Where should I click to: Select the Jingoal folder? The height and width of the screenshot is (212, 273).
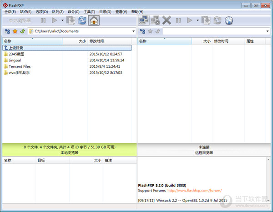pyautogui.click(x=15, y=60)
